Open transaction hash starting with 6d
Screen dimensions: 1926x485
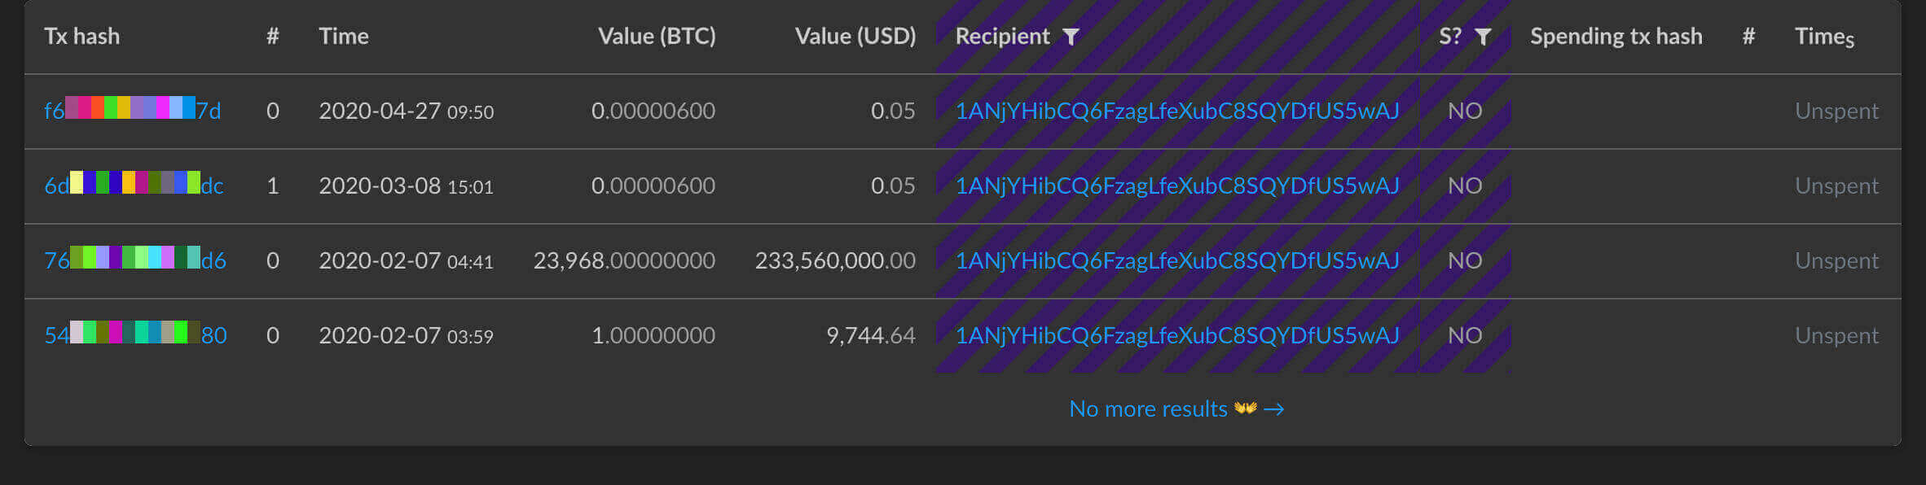[x=134, y=185]
